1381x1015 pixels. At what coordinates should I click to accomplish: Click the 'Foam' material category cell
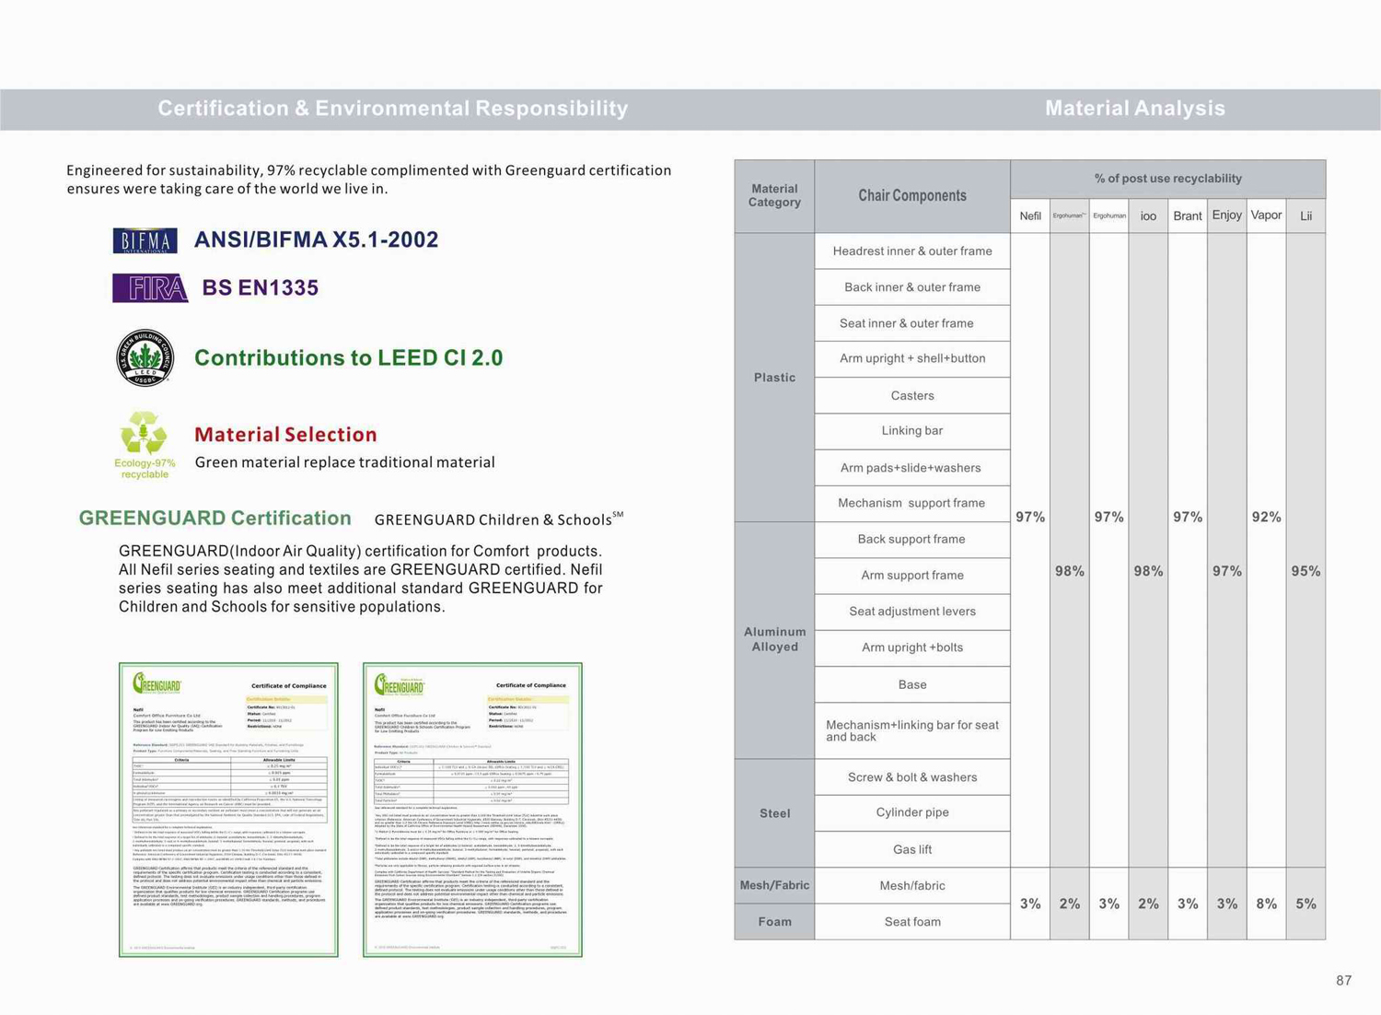(774, 922)
